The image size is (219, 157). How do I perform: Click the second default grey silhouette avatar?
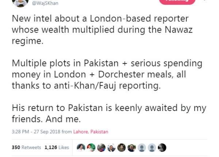pos(152,147)
